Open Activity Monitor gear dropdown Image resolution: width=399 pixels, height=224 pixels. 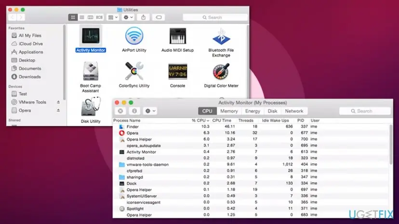(x=150, y=111)
